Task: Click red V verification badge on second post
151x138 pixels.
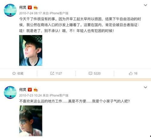Action: [30, 90]
